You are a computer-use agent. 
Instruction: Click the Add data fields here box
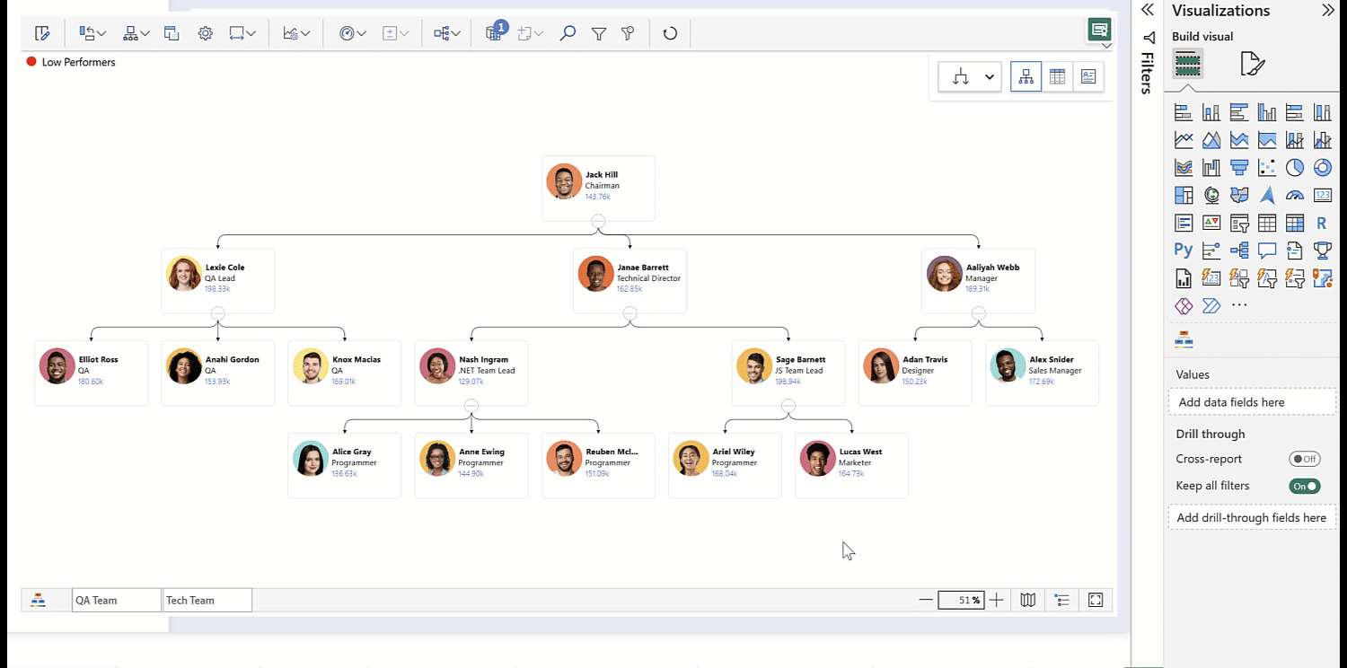tap(1252, 402)
